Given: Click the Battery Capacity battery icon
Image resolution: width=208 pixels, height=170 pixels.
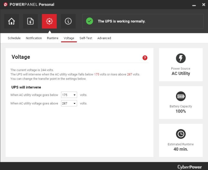Looking at the screenshot, I should click(181, 96).
